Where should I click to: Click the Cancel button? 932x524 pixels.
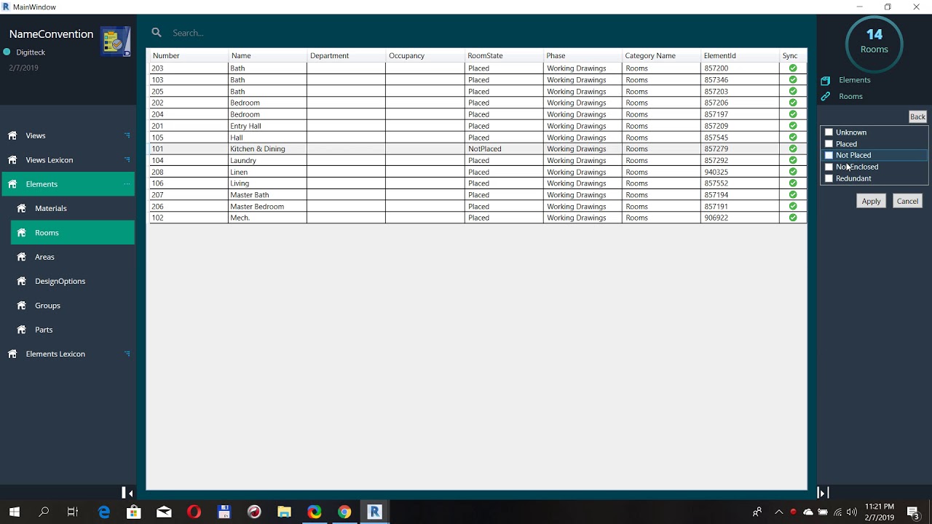pos(907,201)
